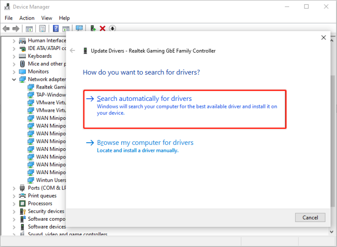Screen dimensions: 337x247
Task: Expand the Print queues node
Action: tap(14, 196)
